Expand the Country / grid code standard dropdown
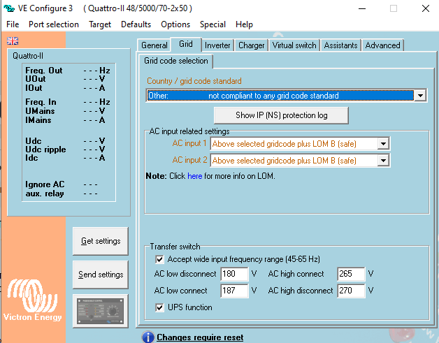This screenshot has width=439, height=343. (420, 96)
